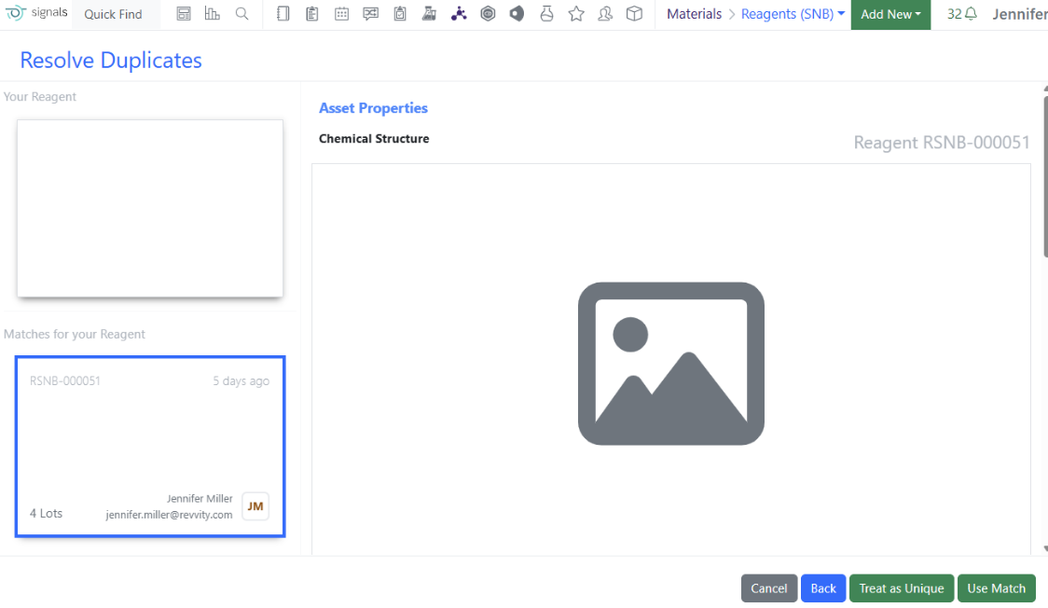Open the notebook icon in toolbar
This screenshot has height=608, width=1048.
(283, 14)
